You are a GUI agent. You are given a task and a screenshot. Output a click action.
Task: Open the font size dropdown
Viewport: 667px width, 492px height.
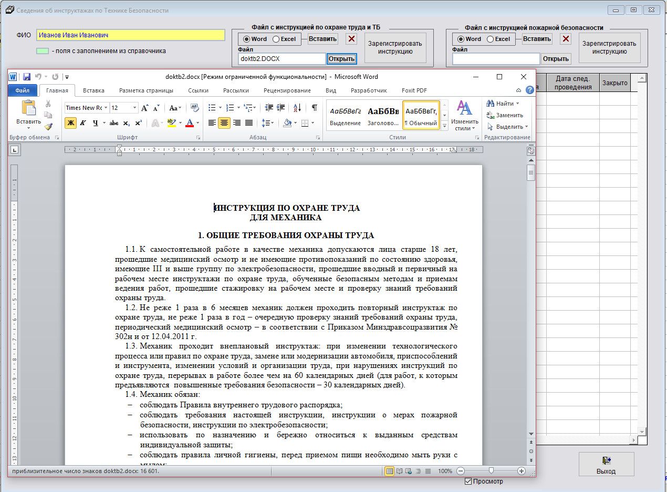134,108
